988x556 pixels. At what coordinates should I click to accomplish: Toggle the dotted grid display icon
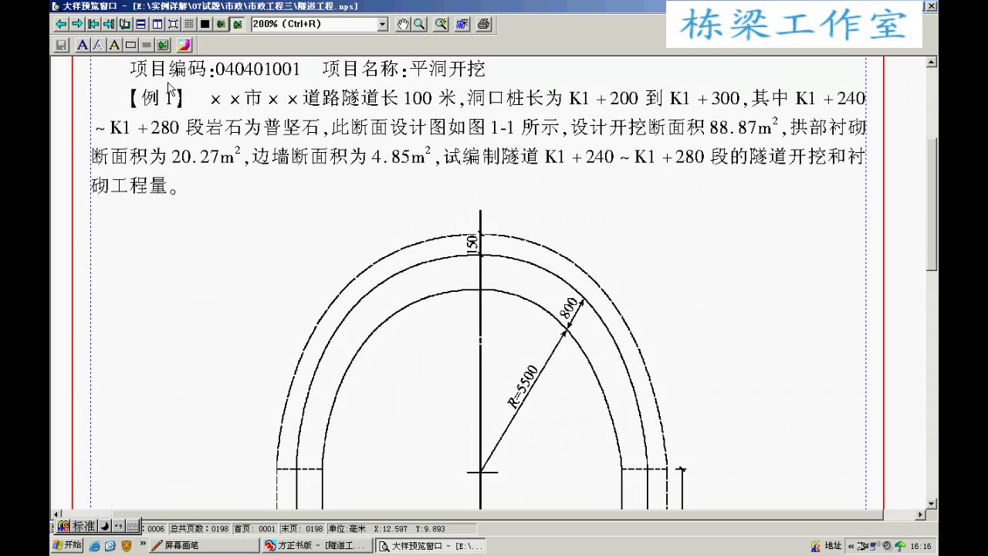coord(189,24)
